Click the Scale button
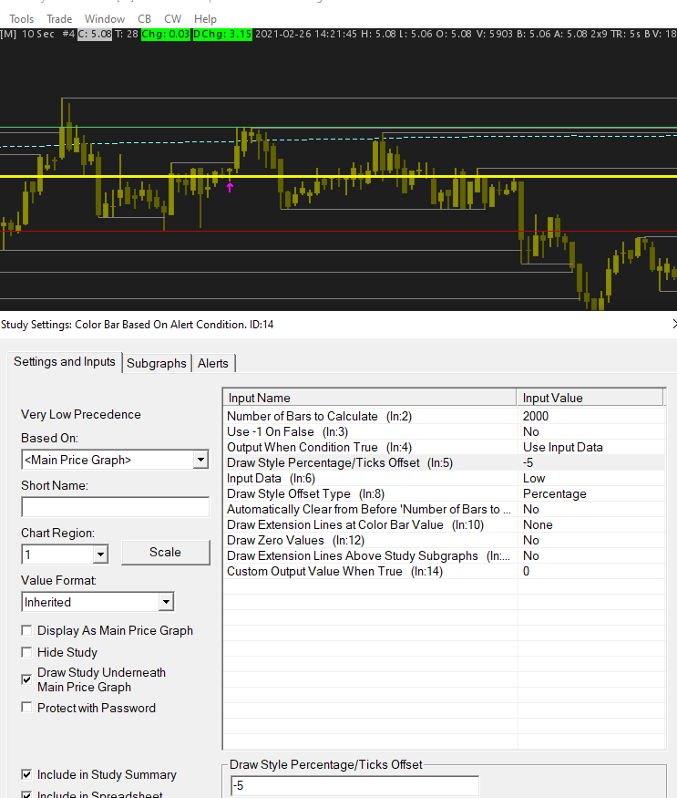The width and height of the screenshot is (677, 798). (165, 552)
